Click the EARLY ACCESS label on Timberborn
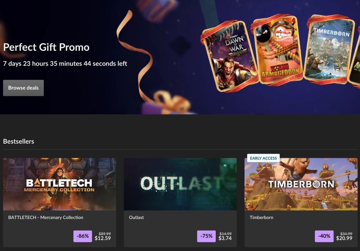This screenshot has height=251, width=360. click(x=264, y=158)
